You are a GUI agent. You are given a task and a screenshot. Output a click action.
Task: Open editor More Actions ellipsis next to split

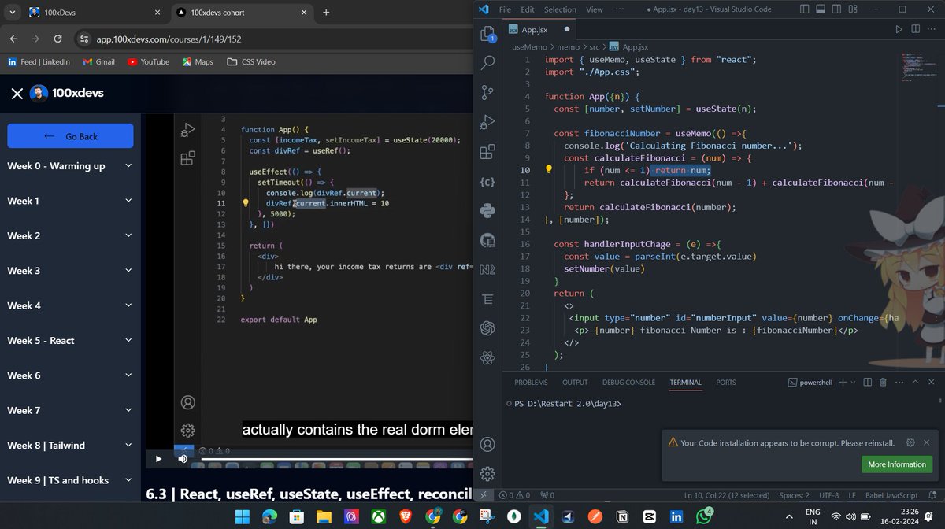pyautogui.click(x=930, y=29)
